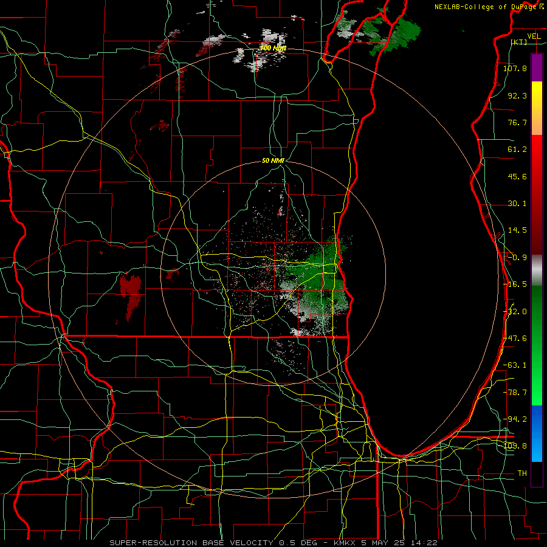Viewport: 547px width, 547px height.
Task: Click the -16.5 value on velocity scale
Action: (x=515, y=284)
